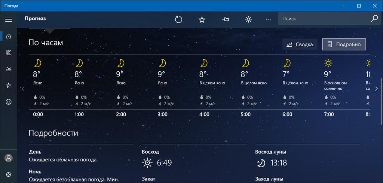Add location to favorites with star
This screenshot has height=183, width=383.
coord(202,19)
